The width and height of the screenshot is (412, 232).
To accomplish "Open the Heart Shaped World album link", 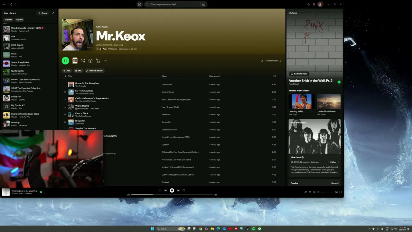I will coord(170,107).
